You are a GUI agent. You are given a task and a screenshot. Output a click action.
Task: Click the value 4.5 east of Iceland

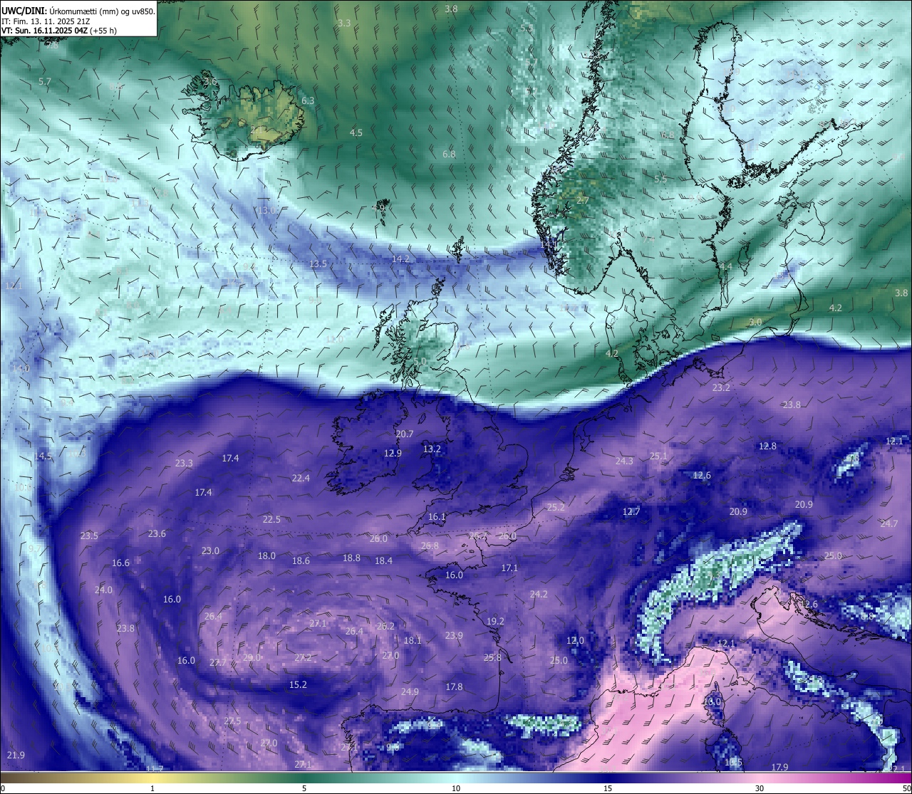356,132
